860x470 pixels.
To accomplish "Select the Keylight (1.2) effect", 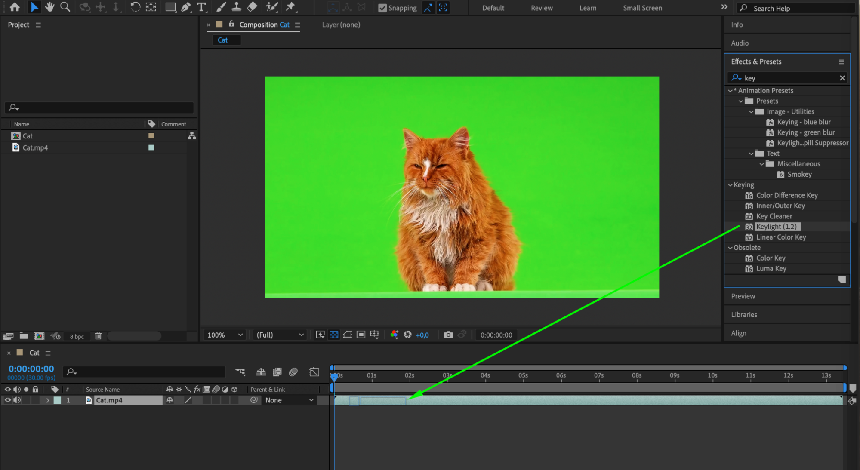I will coord(776,227).
